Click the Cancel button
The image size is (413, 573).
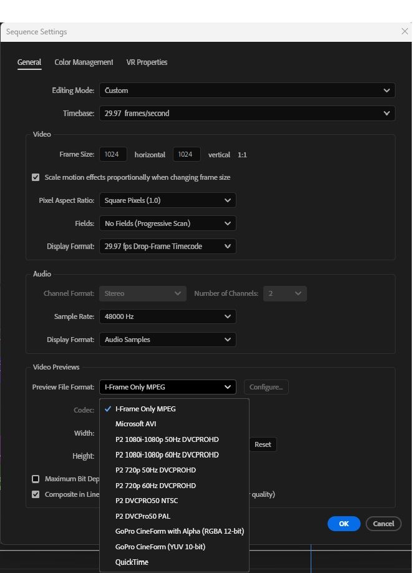click(x=384, y=524)
